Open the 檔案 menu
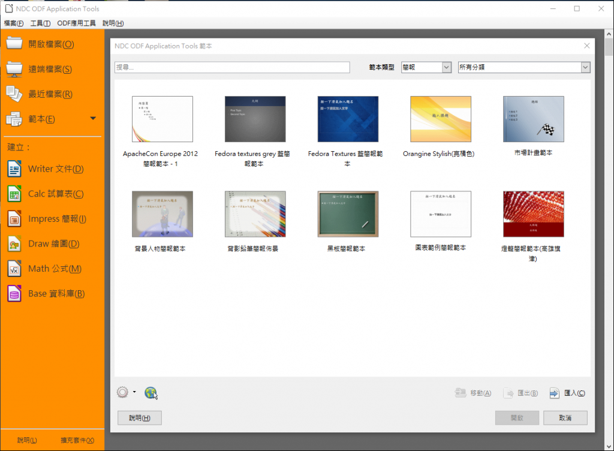Screen dimensions: 614x451 [13, 23]
